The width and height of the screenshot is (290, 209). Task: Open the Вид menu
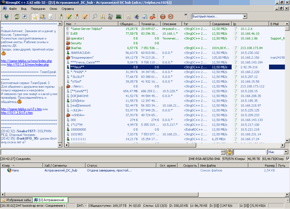point(24,9)
